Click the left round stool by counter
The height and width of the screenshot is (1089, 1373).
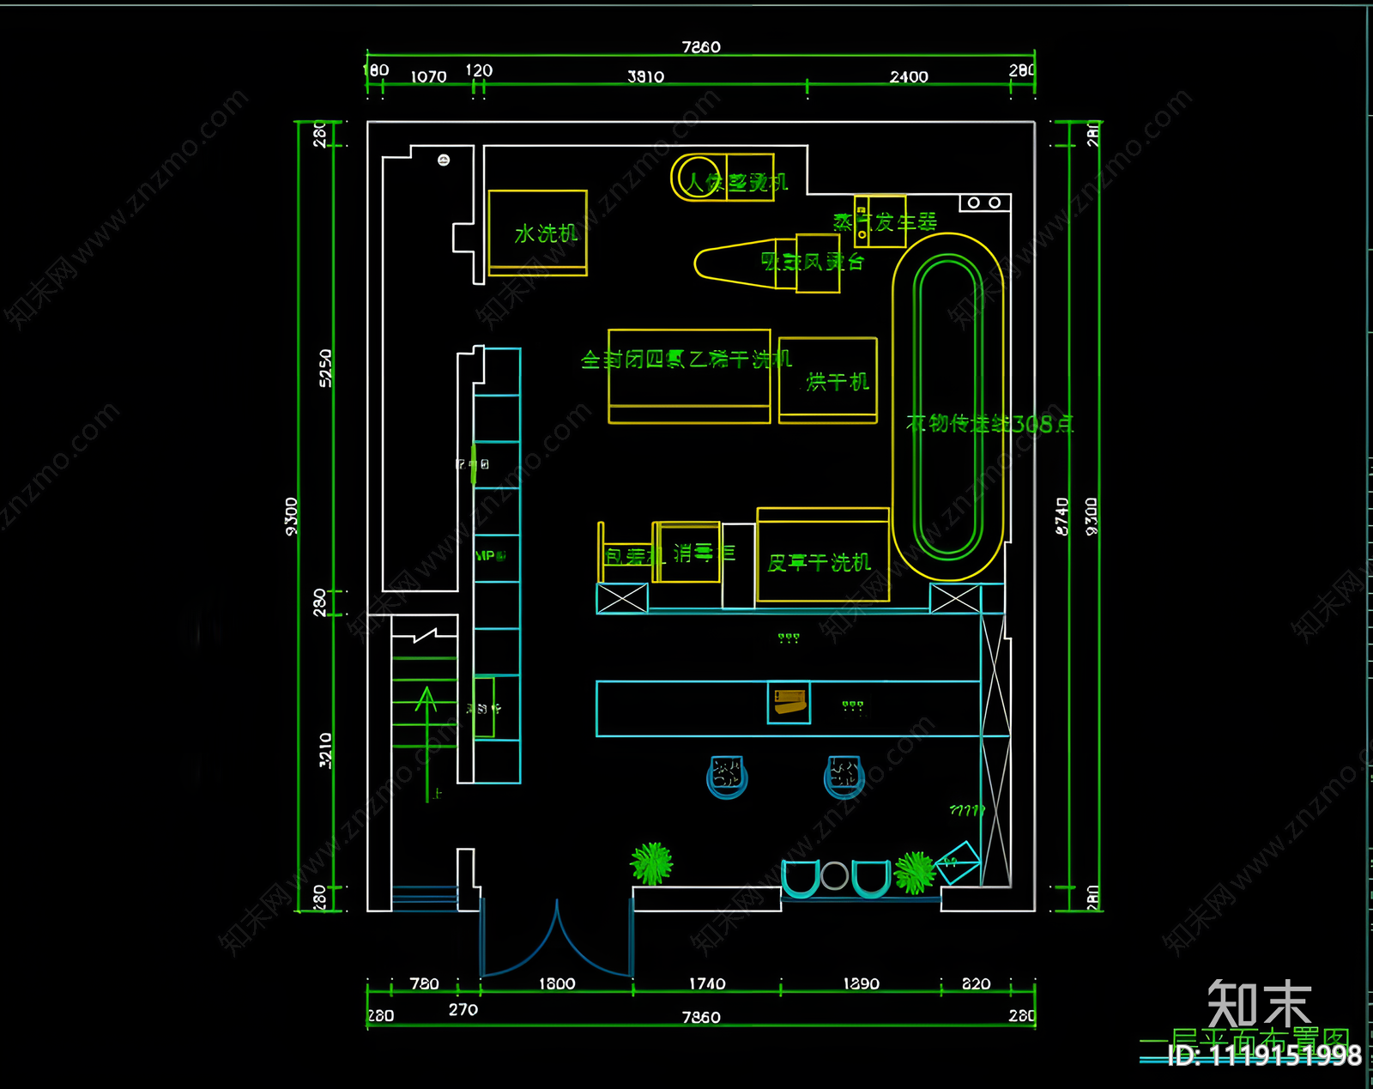pyautogui.click(x=727, y=777)
